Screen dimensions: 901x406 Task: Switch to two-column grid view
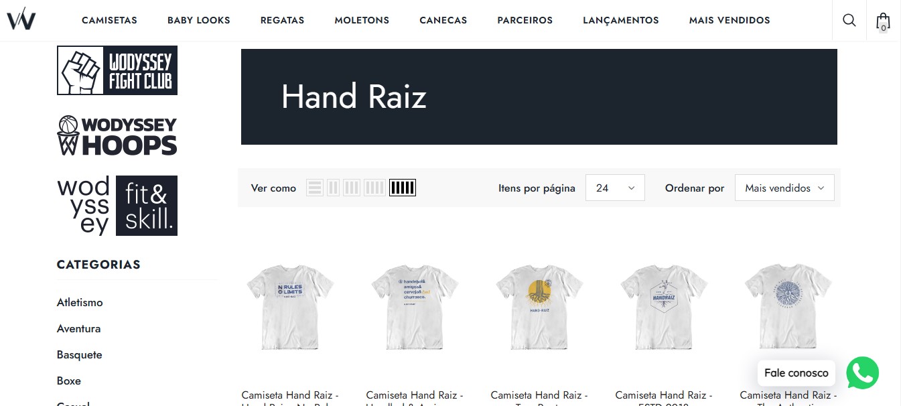333,188
